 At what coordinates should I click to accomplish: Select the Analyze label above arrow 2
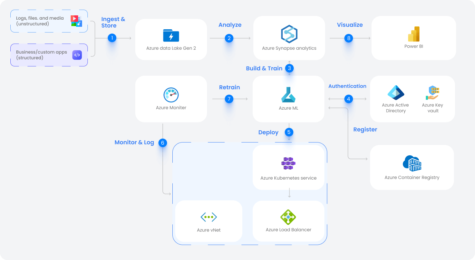[230, 25]
